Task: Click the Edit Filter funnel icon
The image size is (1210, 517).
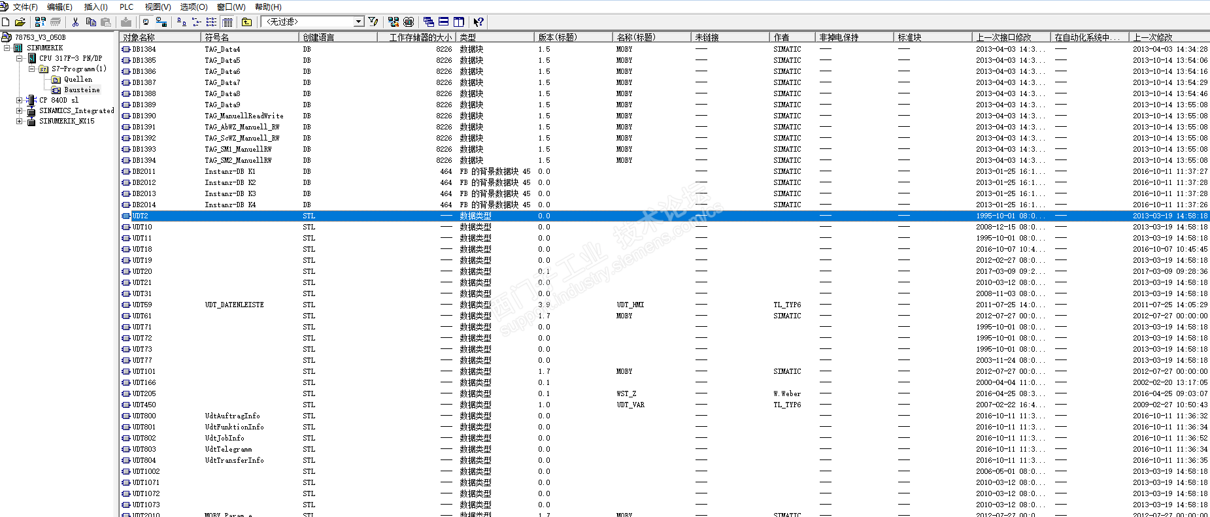Action: click(x=373, y=22)
